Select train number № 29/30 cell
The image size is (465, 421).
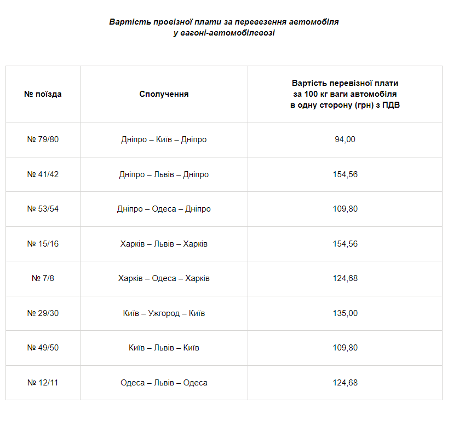pos(43,313)
